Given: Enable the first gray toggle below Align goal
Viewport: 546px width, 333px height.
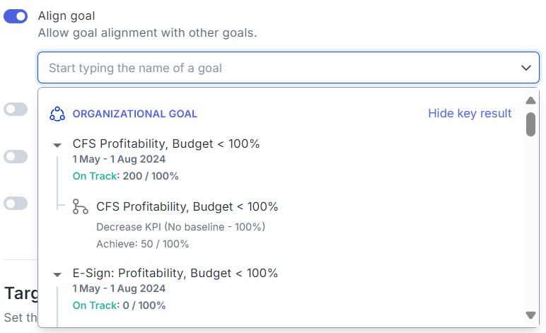Looking at the screenshot, I should tap(16, 110).
